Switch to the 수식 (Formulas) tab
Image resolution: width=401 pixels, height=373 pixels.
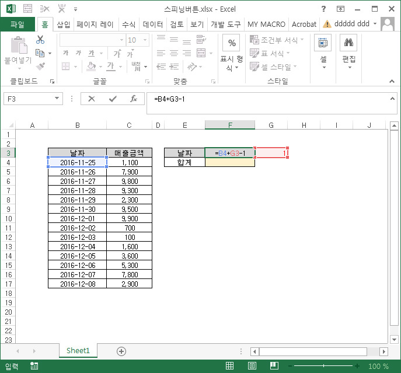(x=128, y=25)
